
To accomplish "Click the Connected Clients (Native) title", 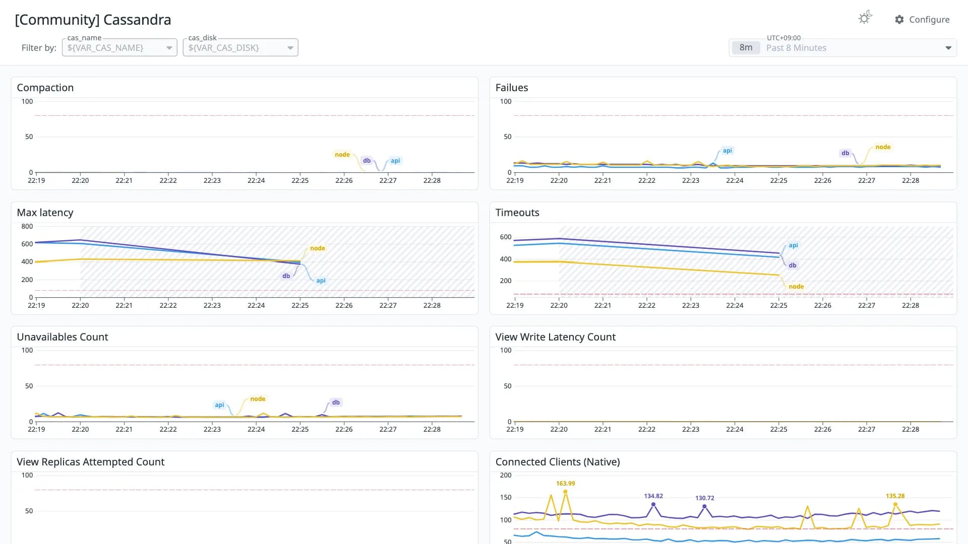I will (x=558, y=462).
